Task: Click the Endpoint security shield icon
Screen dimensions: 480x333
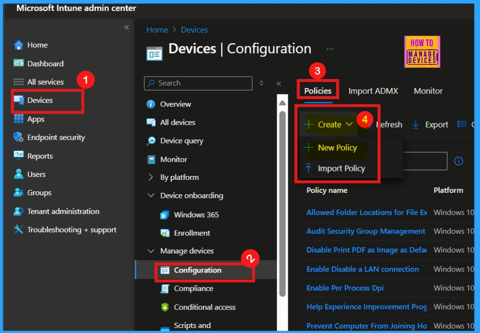Action: coord(18,137)
